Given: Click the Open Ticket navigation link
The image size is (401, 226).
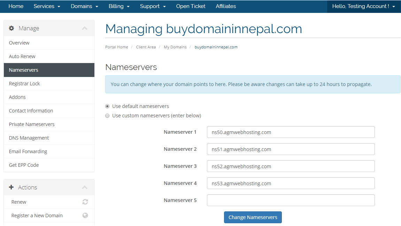Looking at the screenshot, I should pos(191,6).
